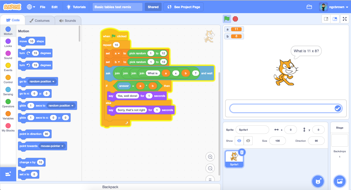Select the Sprite1 thumbnail
Viewport: 351px width, 190px height.
pos(234,159)
